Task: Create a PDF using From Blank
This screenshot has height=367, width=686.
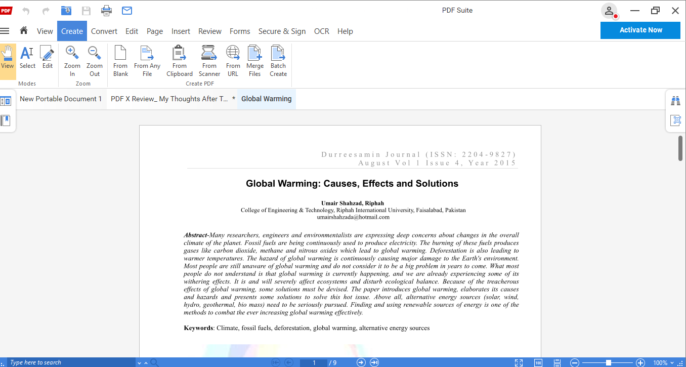Action: (120, 60)
